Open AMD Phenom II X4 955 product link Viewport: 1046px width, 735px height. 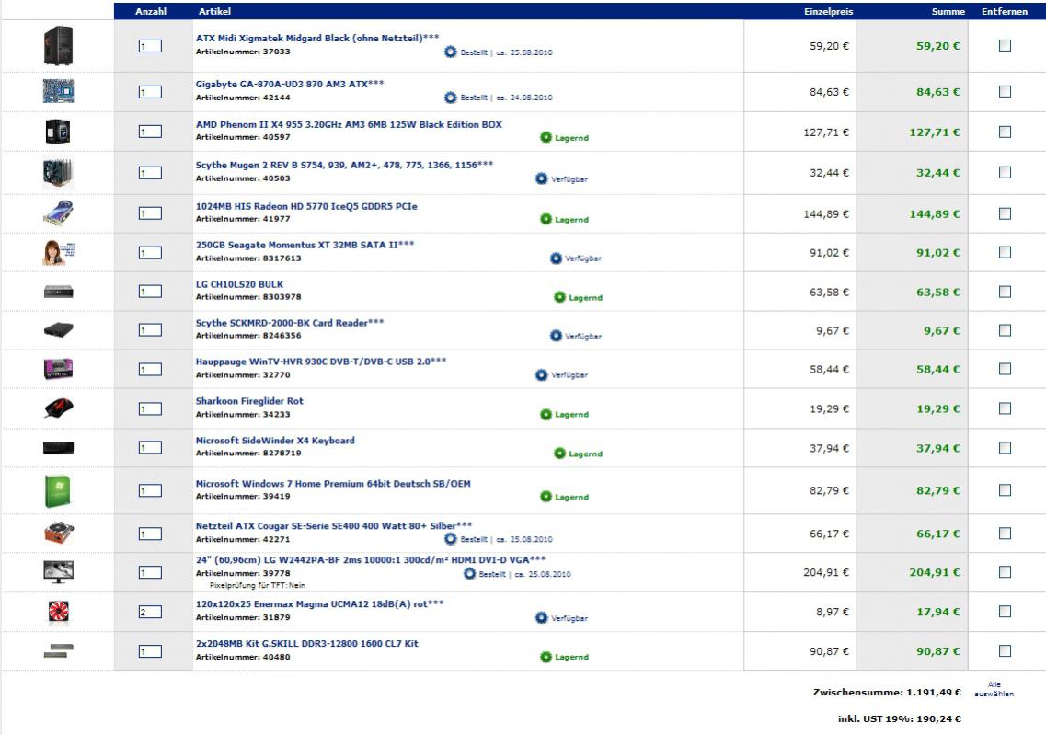[349, 124]
